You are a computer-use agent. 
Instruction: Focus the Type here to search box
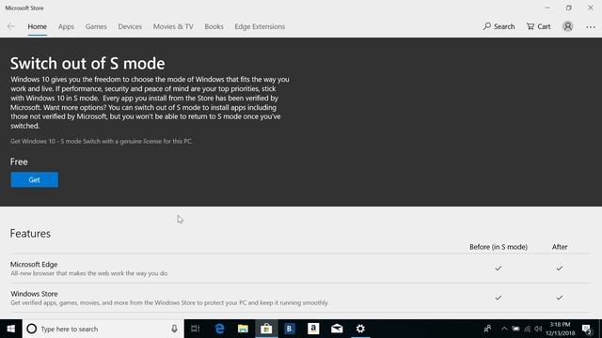[x=103, y=329]
